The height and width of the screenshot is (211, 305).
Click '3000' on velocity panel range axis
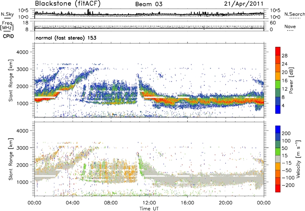[x=22, y=148]
